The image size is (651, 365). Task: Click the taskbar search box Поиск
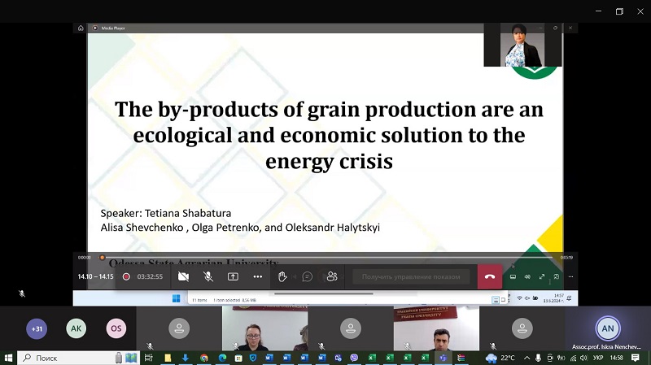tap(65, 358)
